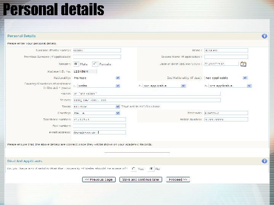The height and width of the screenshot is (205, 274).
Task: Open the Disabled Applicants info icon
Action: coord(264,161)
